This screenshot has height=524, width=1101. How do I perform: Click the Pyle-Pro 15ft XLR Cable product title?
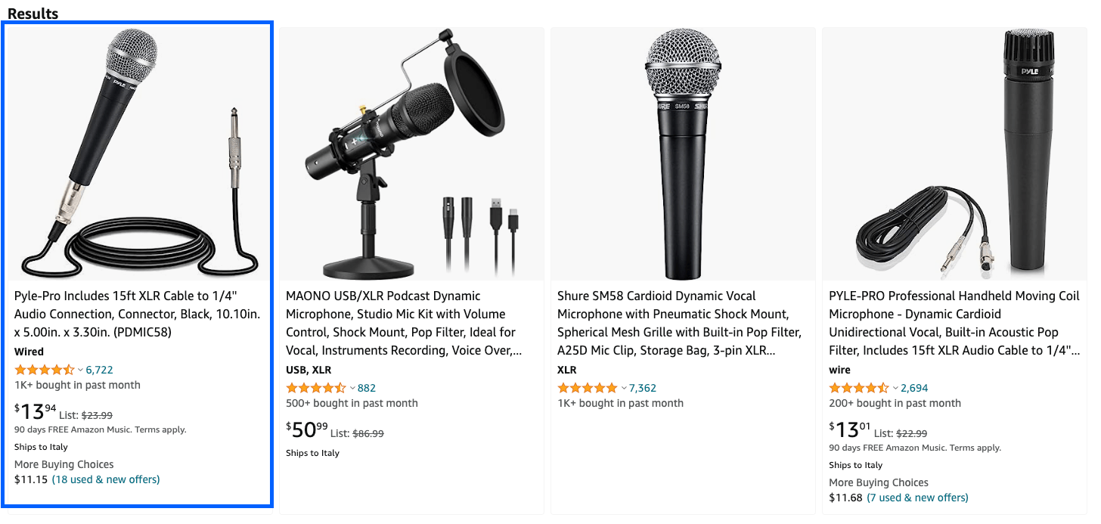tap(137, 314)
